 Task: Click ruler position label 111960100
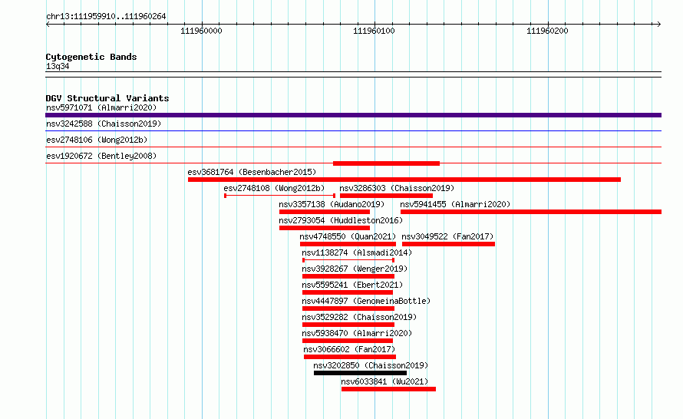[374, 31]
